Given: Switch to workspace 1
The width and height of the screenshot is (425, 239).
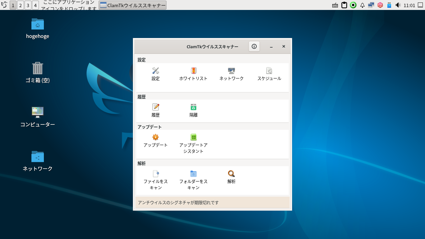Looking at the screenshot, I should point(13,5).
